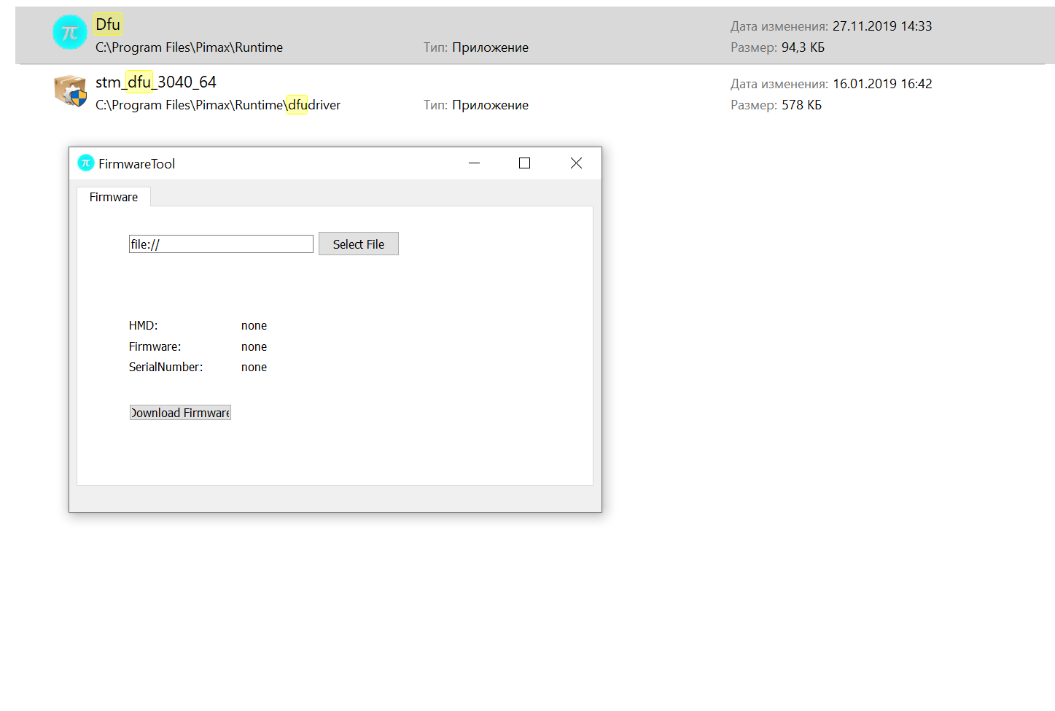Open the Dfu application Pi icon

coord(70,33)
